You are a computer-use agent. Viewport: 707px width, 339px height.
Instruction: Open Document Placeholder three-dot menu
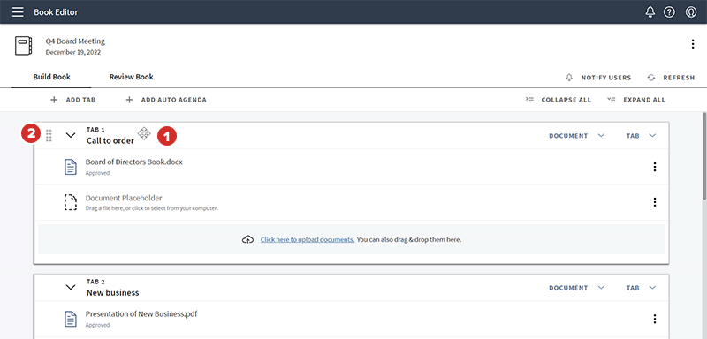tap(654, 202)
